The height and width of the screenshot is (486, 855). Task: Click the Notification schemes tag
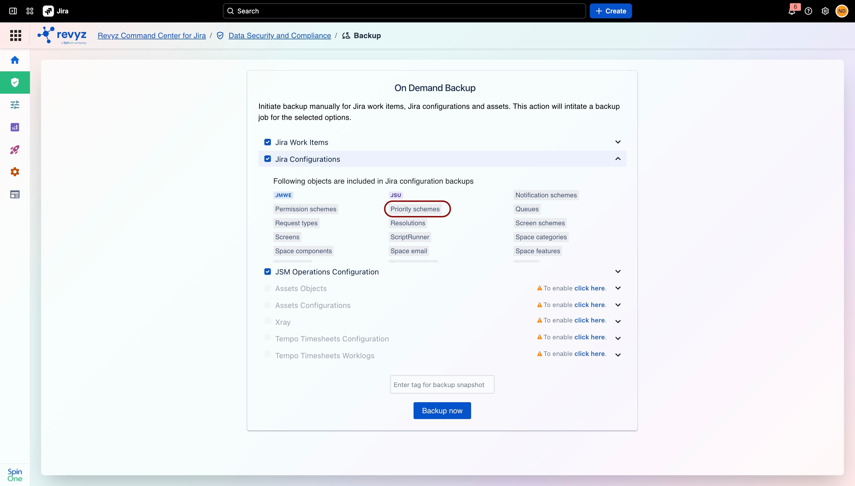(546, 195)
